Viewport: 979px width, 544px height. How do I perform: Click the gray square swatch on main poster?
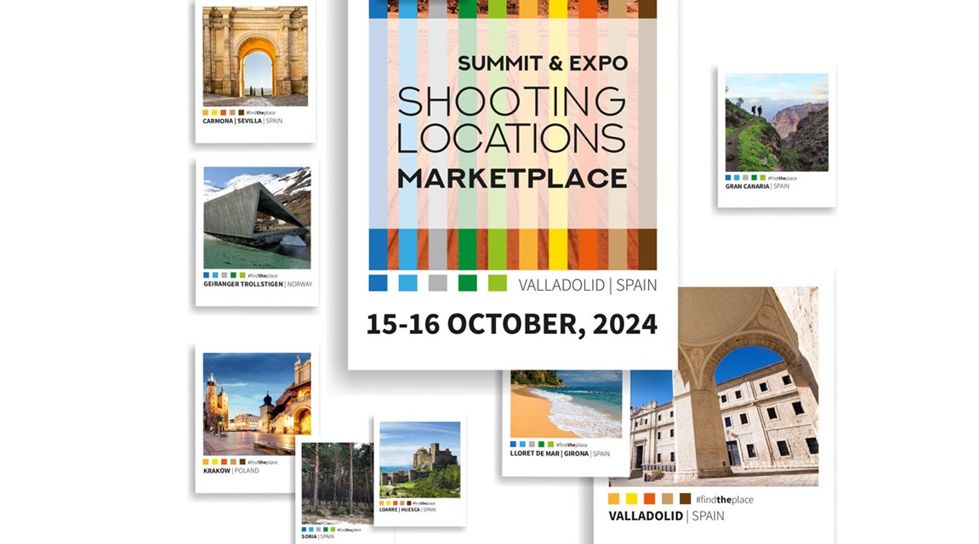pos(438,283)
